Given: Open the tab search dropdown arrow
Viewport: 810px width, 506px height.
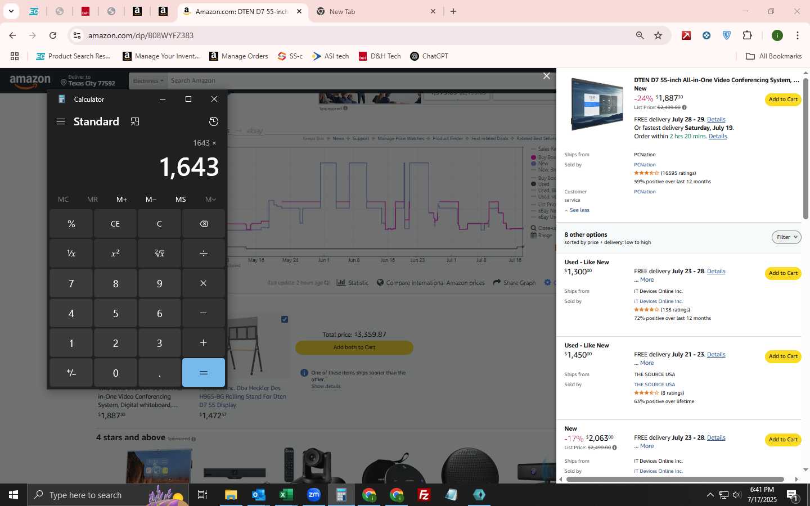Looking at the screenshot, I should tap(11, 11).
